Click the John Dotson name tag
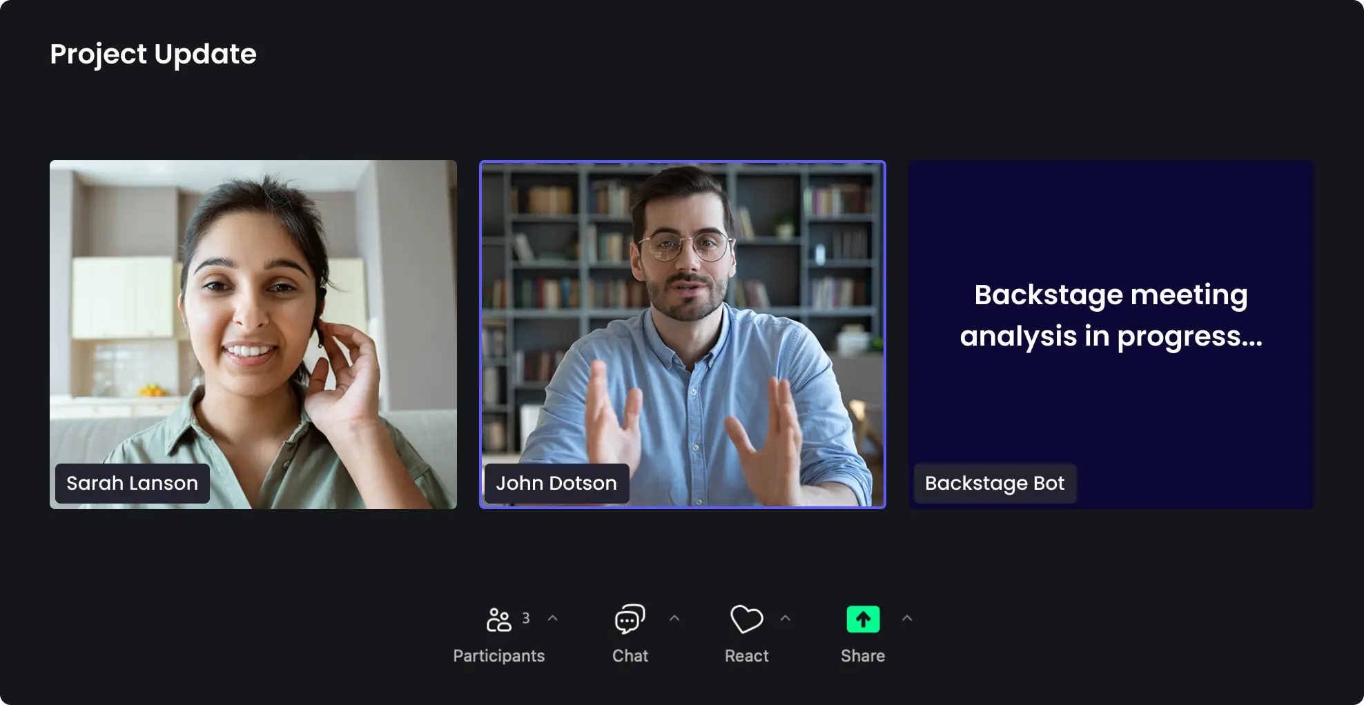The height and width of the screenshot is (705, 1364). click(556, 484)
